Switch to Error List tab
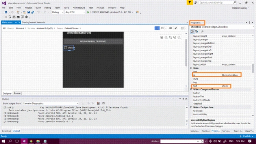The width and height of the screenshot is (256, 144). [6, 131]
